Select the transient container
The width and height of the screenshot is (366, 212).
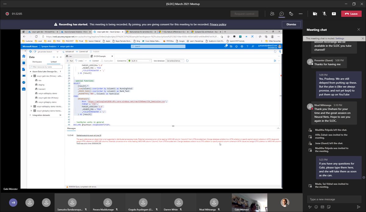pyautogui.click(x=42, y=89)
